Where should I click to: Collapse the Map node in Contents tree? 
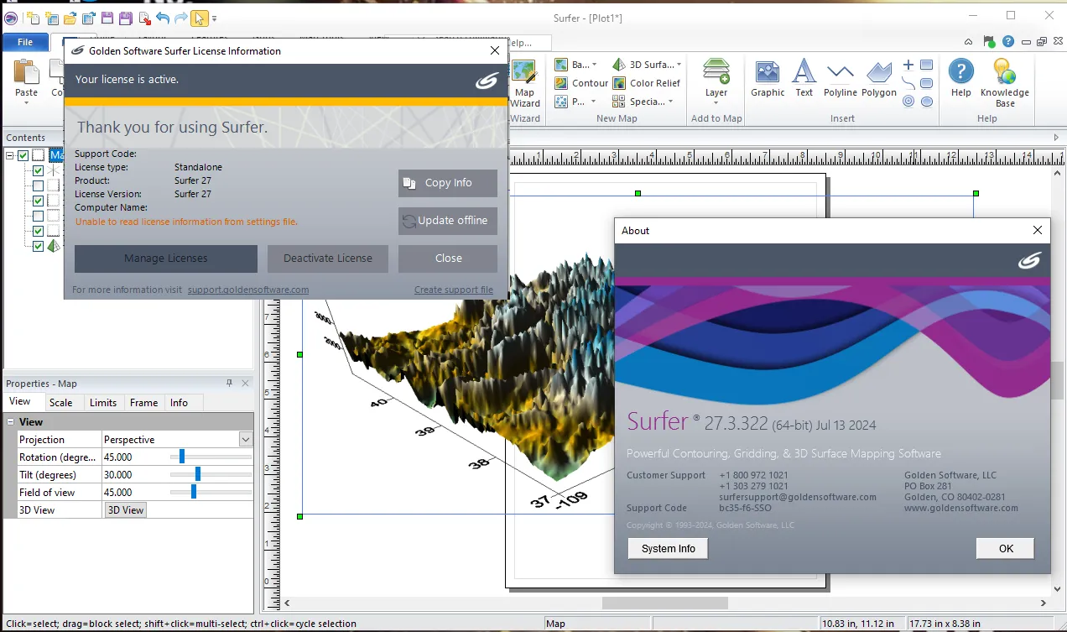point(9,155)
